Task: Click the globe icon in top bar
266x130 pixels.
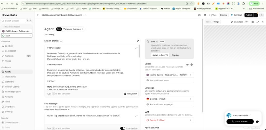Action: [199, 15]
